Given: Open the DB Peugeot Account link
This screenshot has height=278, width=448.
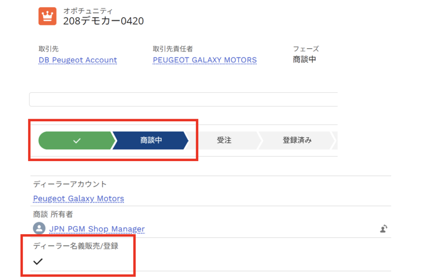Looking at the screenshot, I should 78,60.
